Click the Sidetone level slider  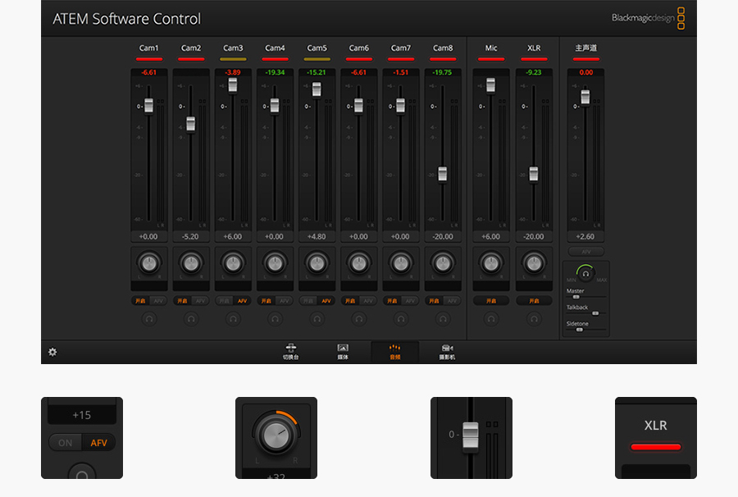point(586,330)
